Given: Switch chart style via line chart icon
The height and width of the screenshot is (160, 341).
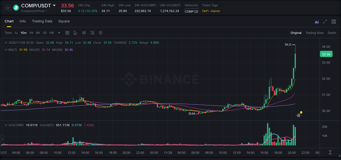Looking at the screenshot, I should coord(76,33).
